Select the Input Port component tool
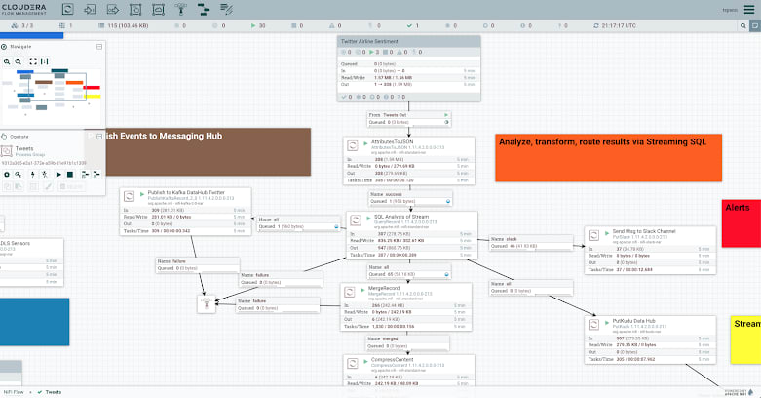Screen dimensions: 761x398 (x=91, y=9)
